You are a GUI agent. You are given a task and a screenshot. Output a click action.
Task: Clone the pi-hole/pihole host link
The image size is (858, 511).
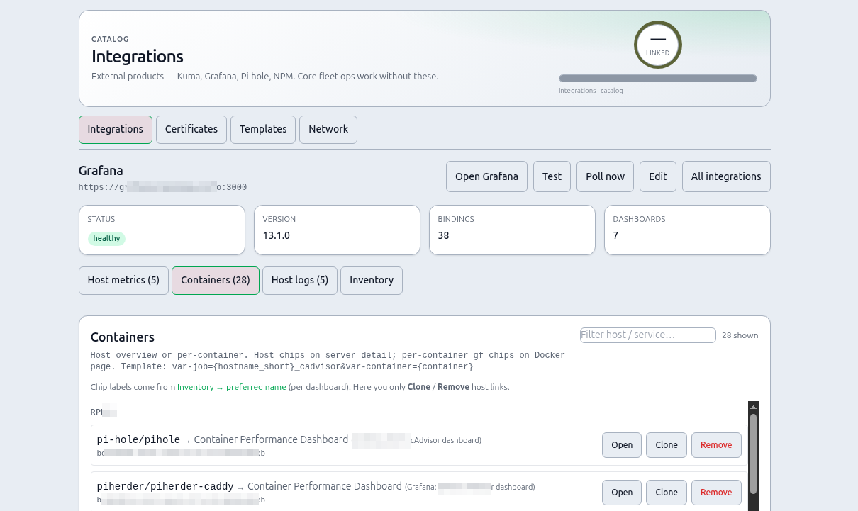point(667,445)
